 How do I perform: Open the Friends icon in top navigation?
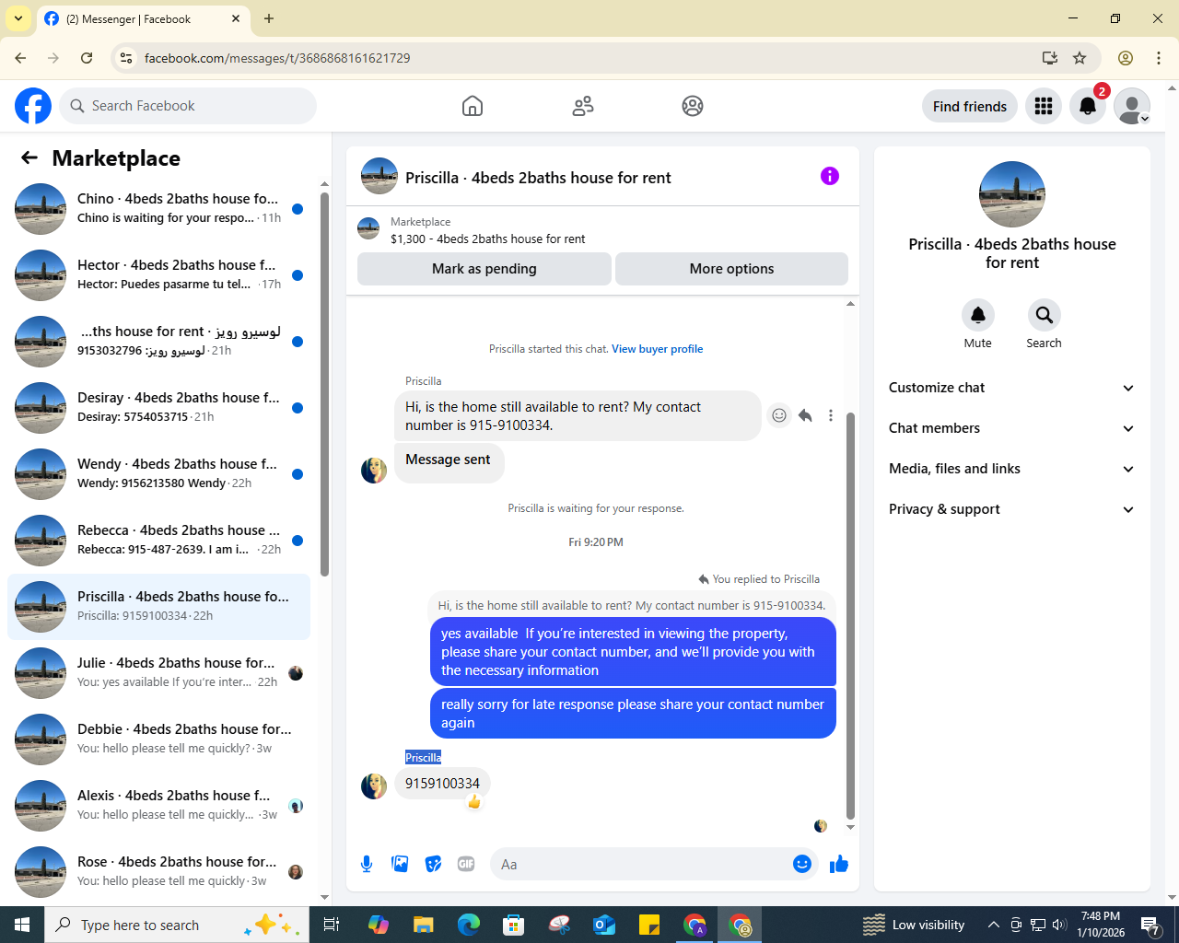(583, 106)
